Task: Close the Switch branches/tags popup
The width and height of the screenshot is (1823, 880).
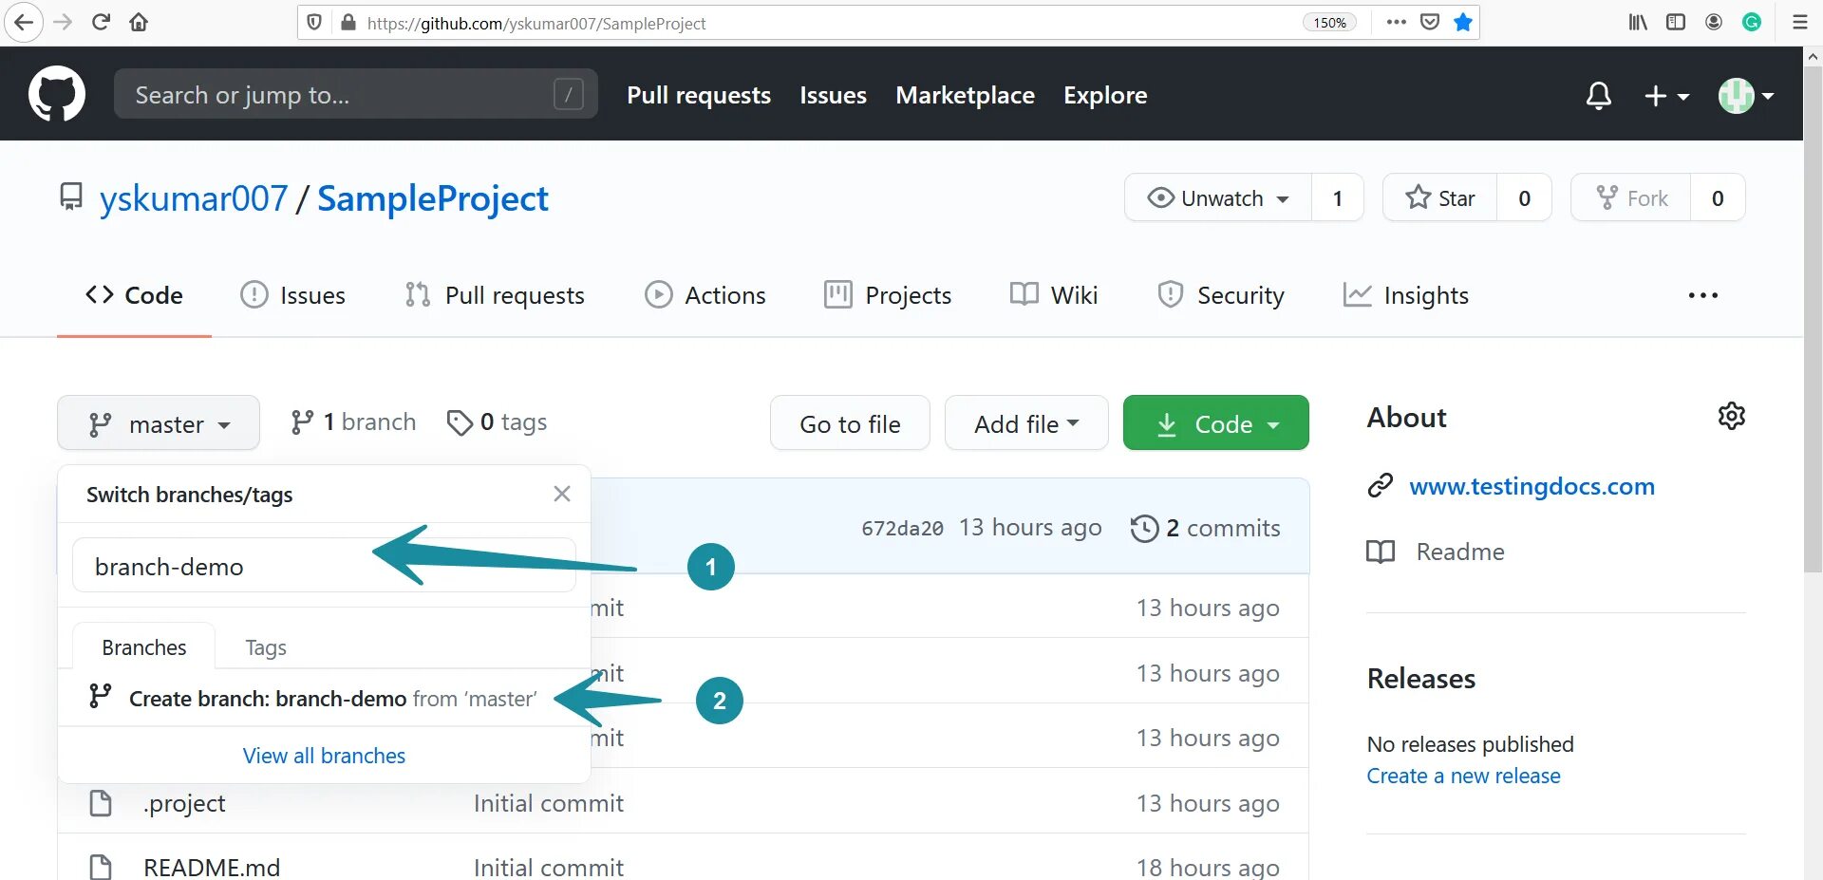Action: pos(562,494)
